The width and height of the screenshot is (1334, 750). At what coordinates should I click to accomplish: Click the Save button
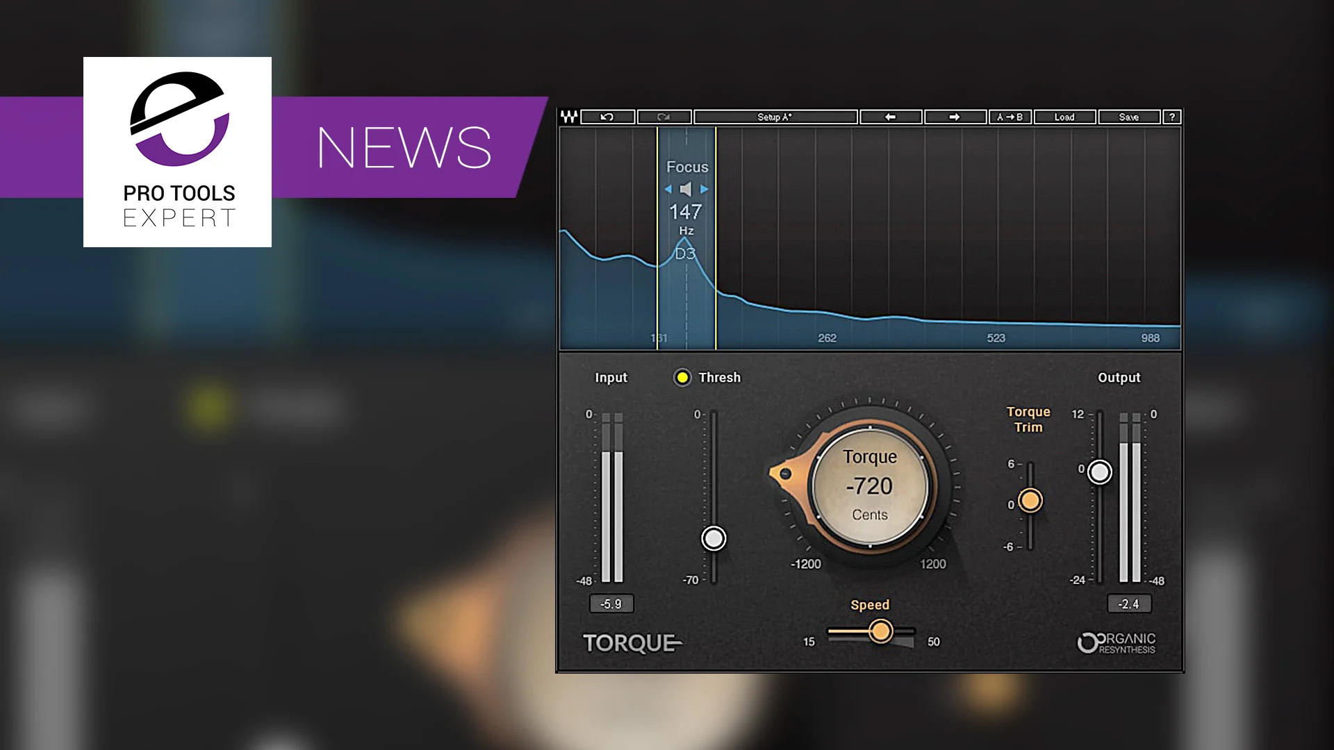click(1129, 117)
